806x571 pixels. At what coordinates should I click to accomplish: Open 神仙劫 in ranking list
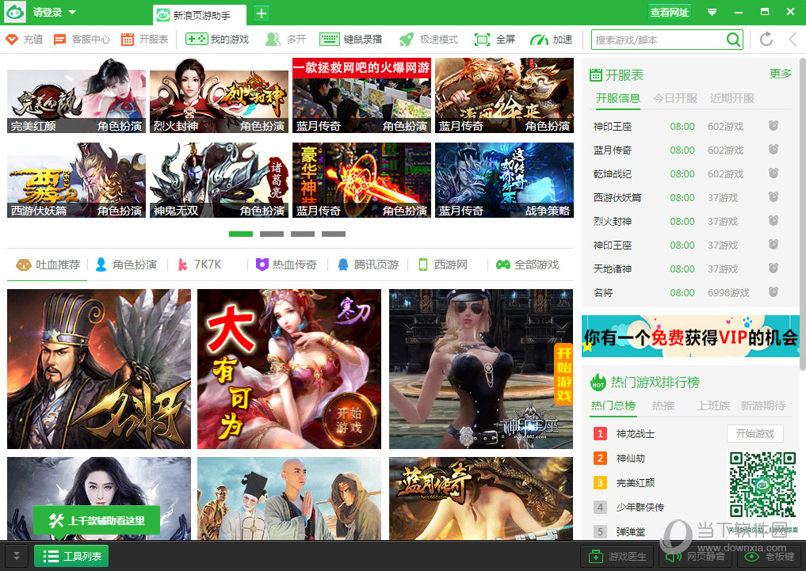click(631, 458)
